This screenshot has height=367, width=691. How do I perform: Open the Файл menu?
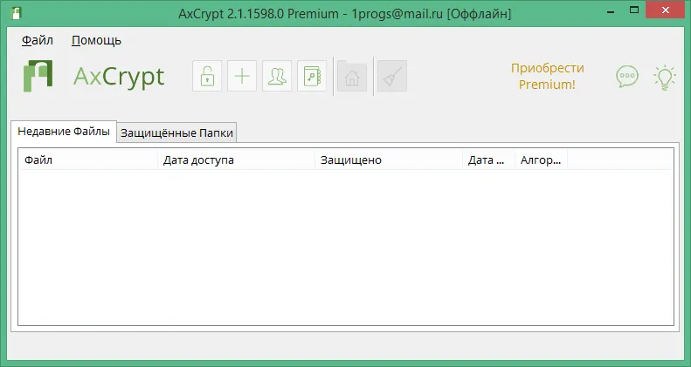click(x=38, y=40)
